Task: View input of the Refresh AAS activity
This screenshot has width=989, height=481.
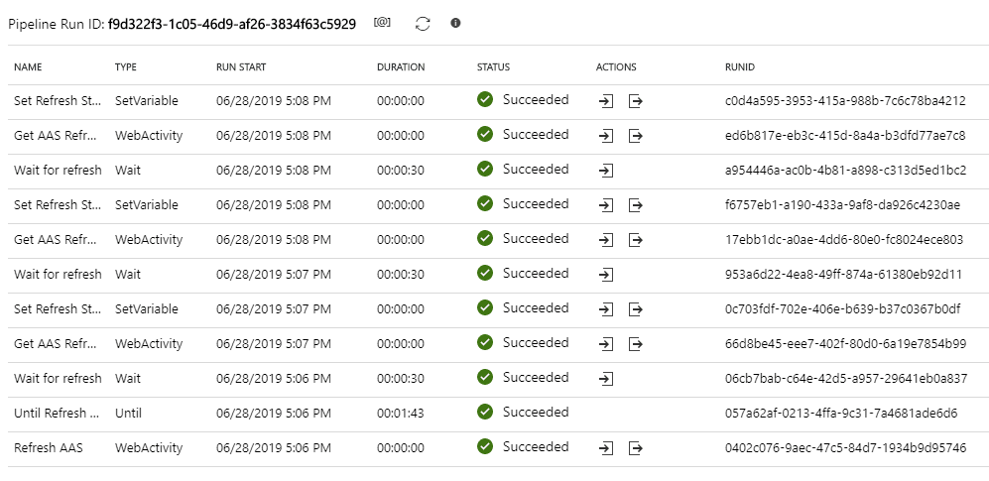Action: point(606,448)
